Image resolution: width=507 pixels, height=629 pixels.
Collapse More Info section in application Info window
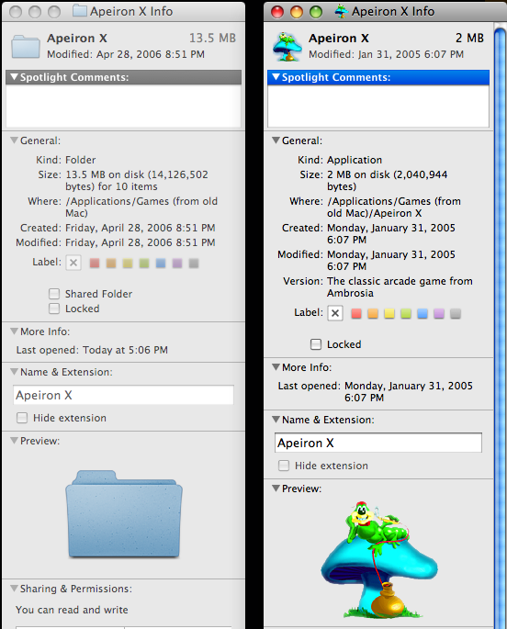(276, 367)
